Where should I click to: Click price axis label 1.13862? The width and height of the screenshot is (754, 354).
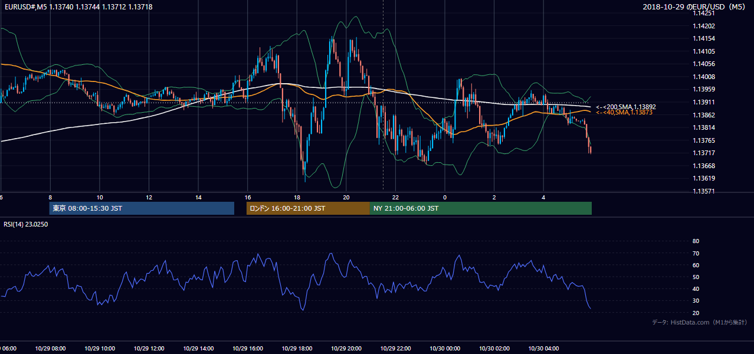point(703,115)
